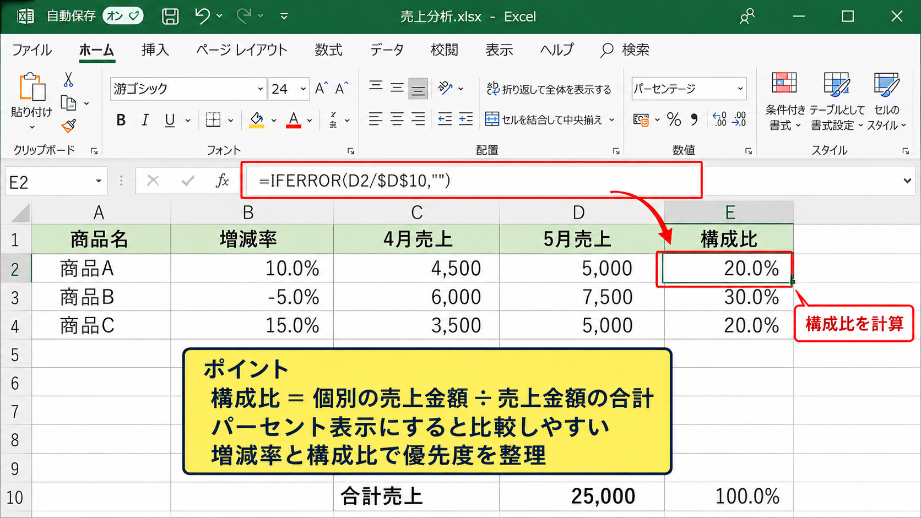Screen dimensions: 921x518
Task: Expand merge and center options arrow
Action: pos(612,119)
